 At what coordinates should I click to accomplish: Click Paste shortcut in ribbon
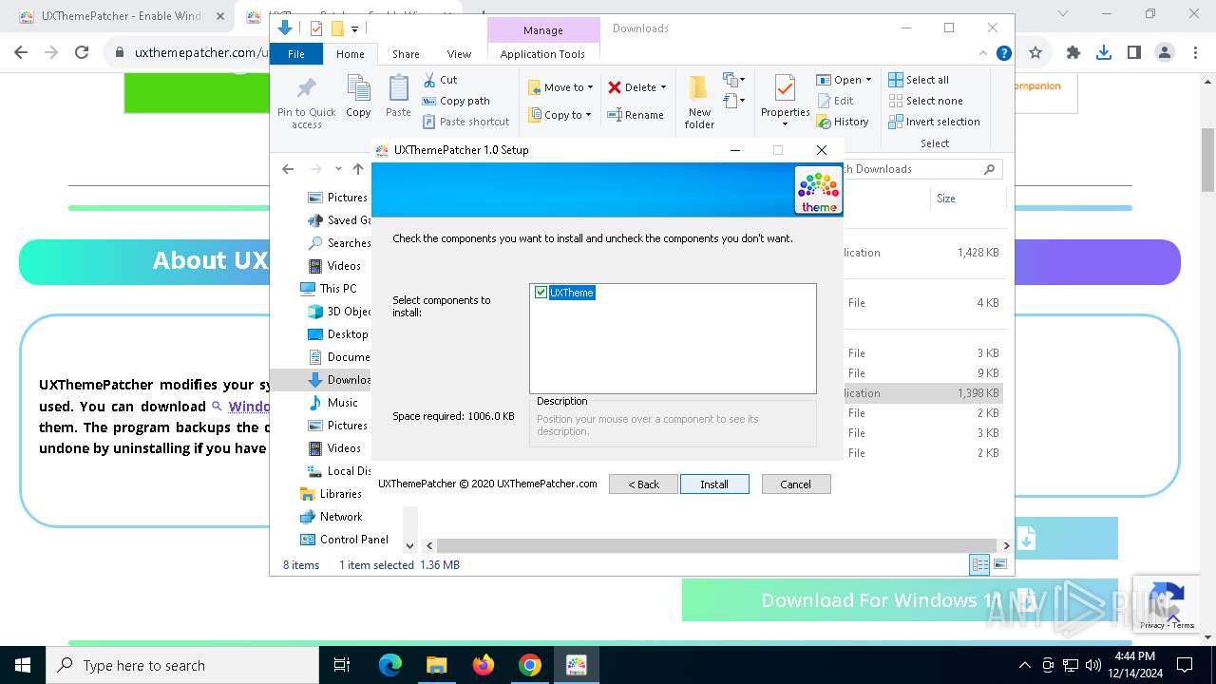[x=465, y=122]
